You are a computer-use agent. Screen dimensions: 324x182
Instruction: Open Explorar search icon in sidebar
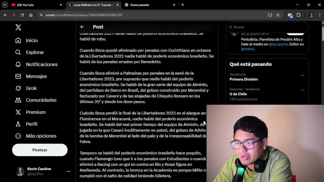pyautogui.click(x=18, y=52)
